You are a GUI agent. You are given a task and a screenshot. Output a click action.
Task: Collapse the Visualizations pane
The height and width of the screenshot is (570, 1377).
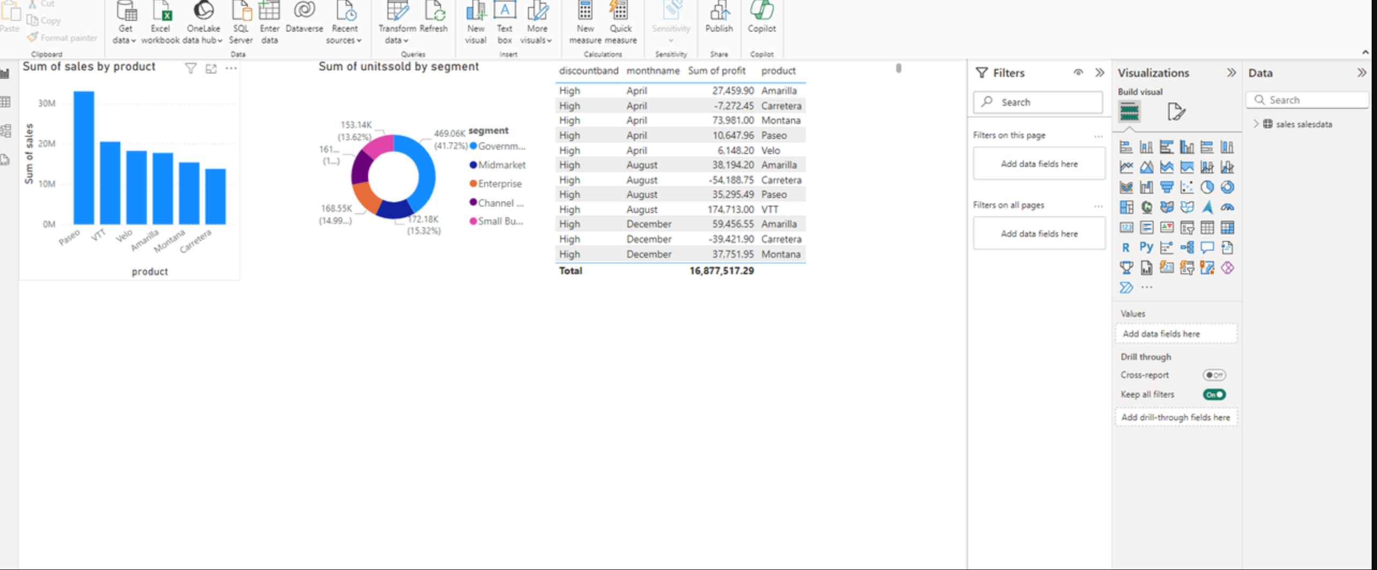point(1231,73)
